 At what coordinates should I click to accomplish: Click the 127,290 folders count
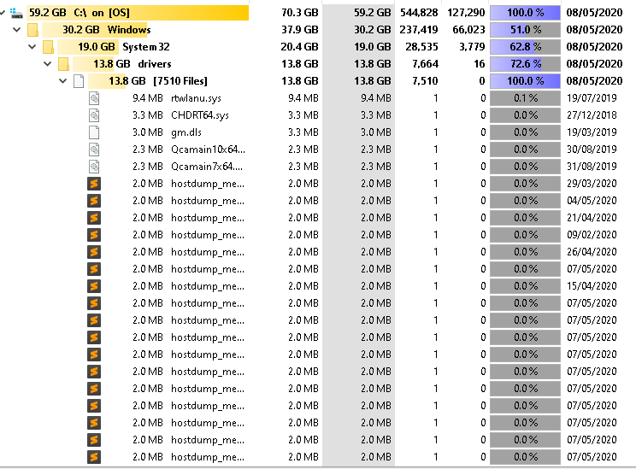tap(466, 13)
